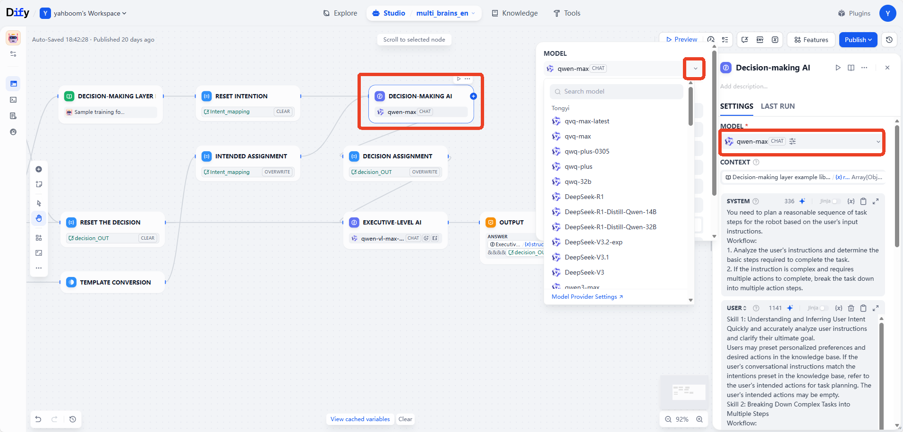
Task: Open the Orchestrate view in the sidebar
Action: tap(13, 84)
